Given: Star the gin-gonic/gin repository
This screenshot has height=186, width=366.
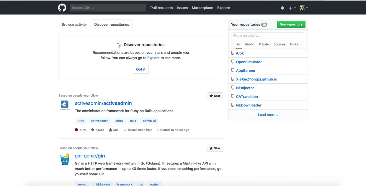Looking at the screenshot, I should [x=215, y=148].
